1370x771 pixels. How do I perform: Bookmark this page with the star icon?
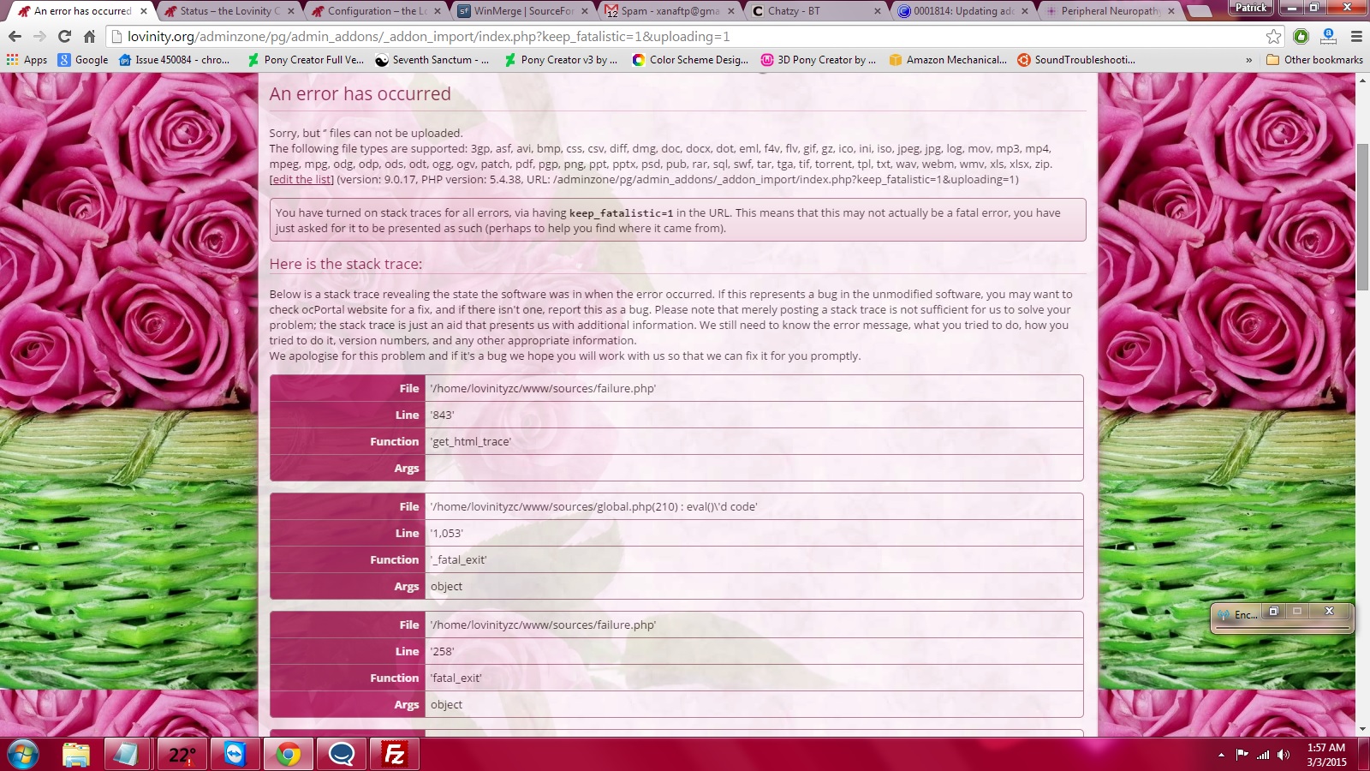pyautogui.click(x=1273, y=37)
